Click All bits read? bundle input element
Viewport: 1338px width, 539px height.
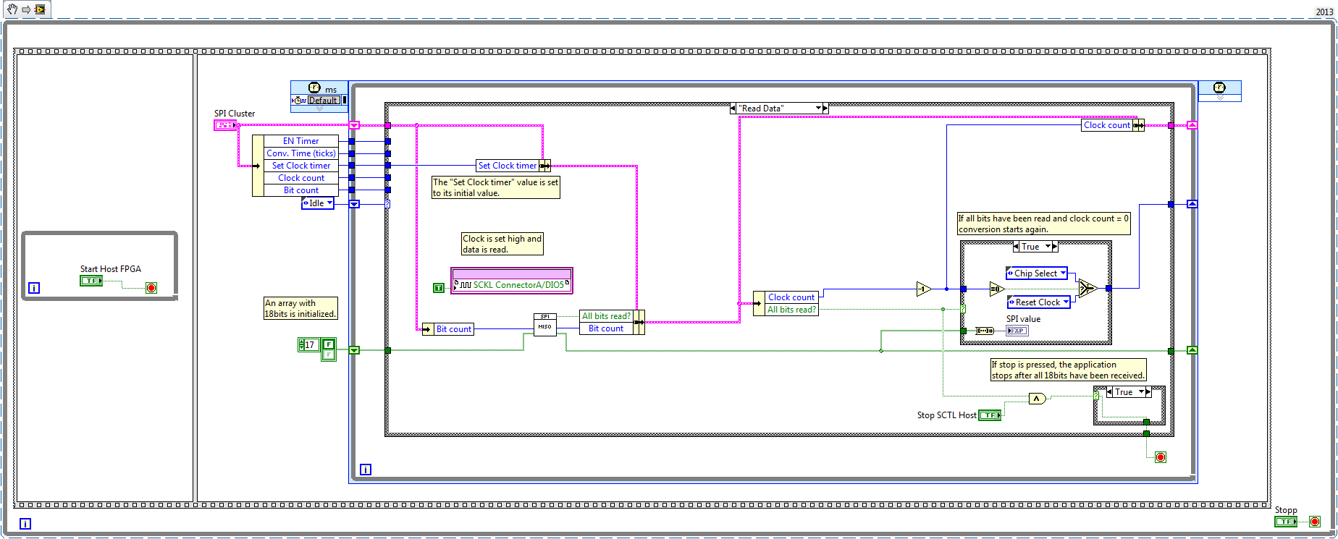click(x=607, y=316)
